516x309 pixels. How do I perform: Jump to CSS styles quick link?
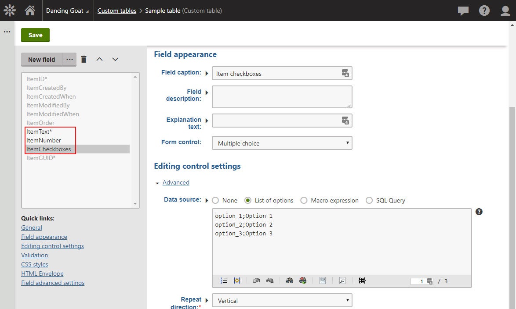coord(35,264)
